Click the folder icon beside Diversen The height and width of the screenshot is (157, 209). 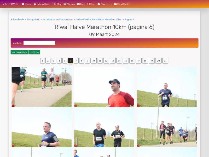[99, 4]
